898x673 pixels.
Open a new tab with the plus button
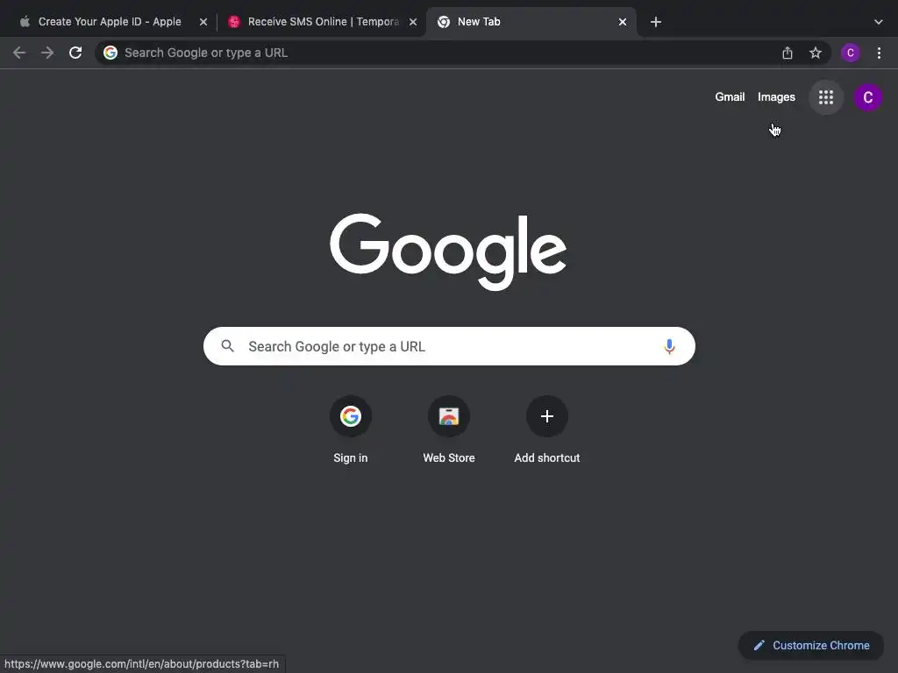click(x=656, y=22)
